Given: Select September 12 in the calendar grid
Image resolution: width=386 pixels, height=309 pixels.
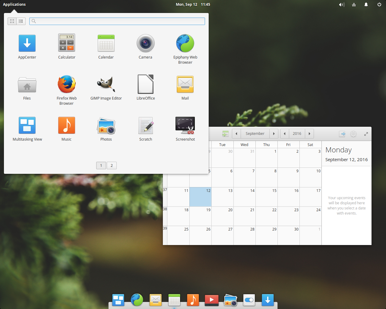Looking at the screenshot, I should [201, 197].
